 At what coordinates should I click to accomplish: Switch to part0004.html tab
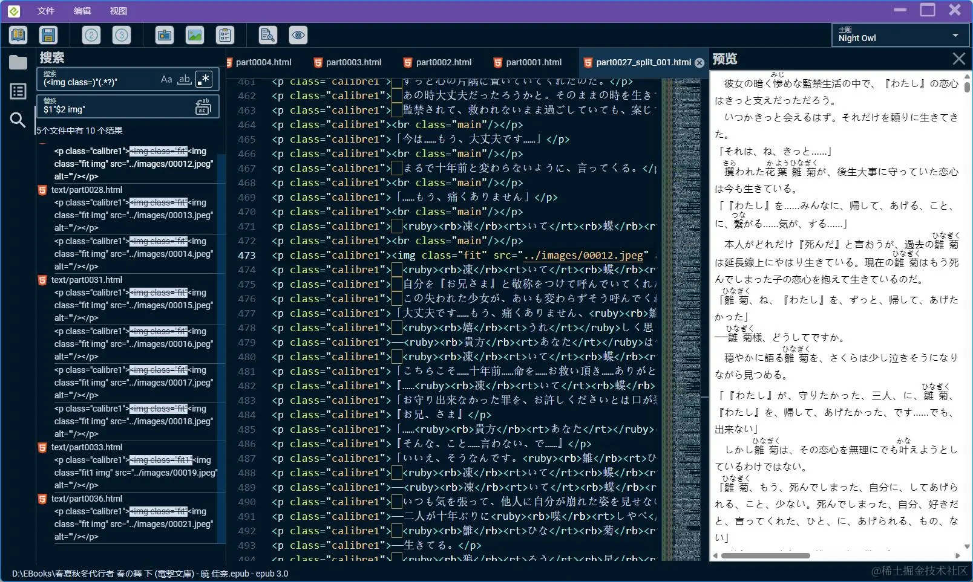click(x=264, y=62)
